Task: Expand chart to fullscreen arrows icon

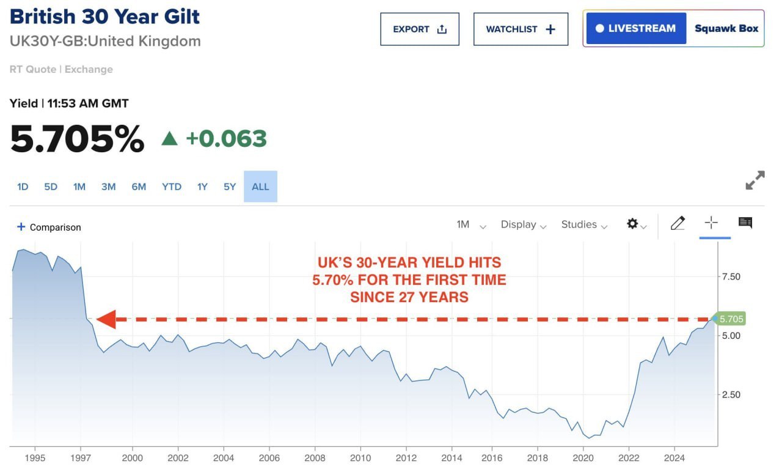Action: coord(755,181)
